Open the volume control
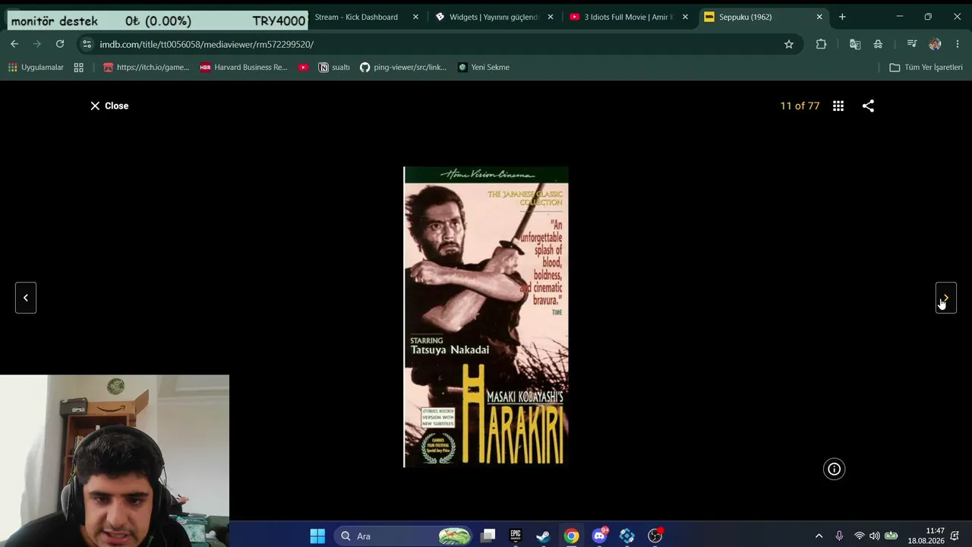972x547 pixels. 874,536
